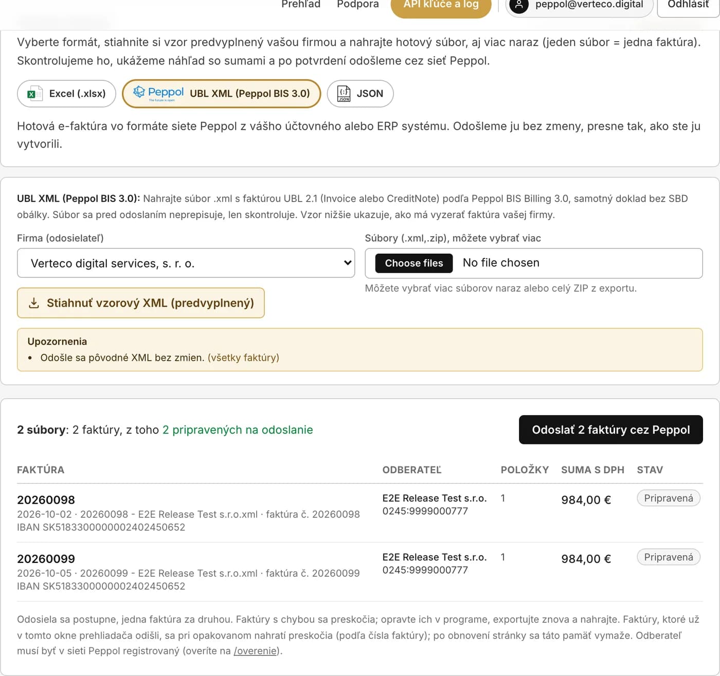Open the peppol@verteco.digital account button

(x=580, y=5)
